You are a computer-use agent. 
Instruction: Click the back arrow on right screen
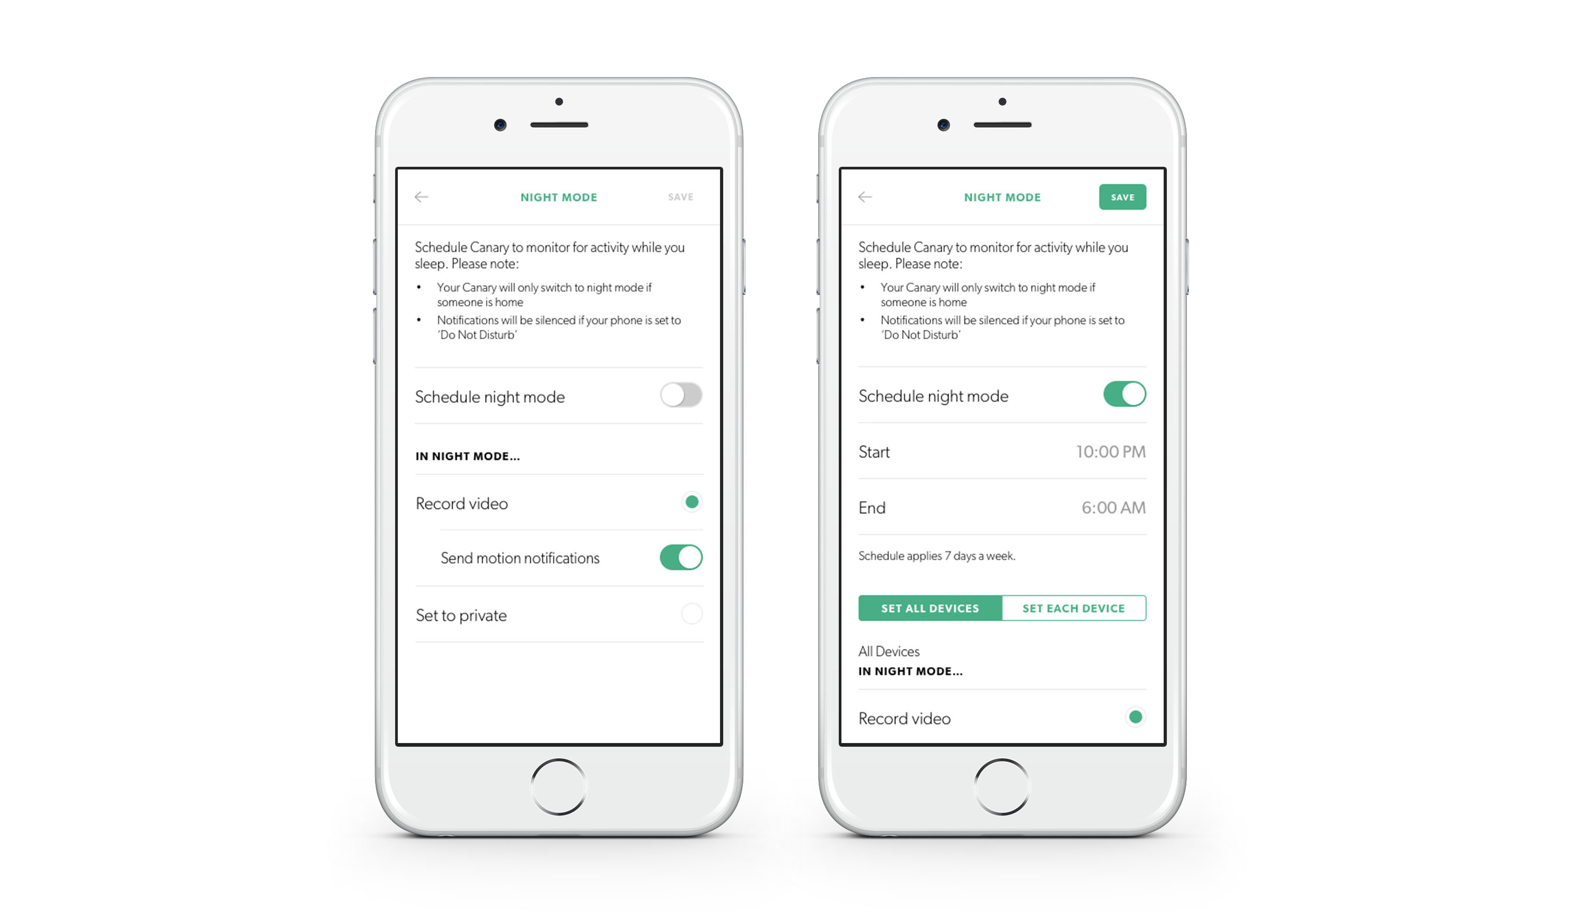click(866, 196)
